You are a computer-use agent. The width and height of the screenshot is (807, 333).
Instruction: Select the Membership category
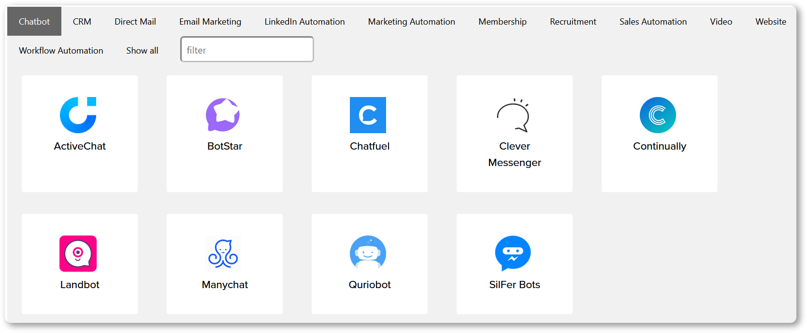point(503,21)
